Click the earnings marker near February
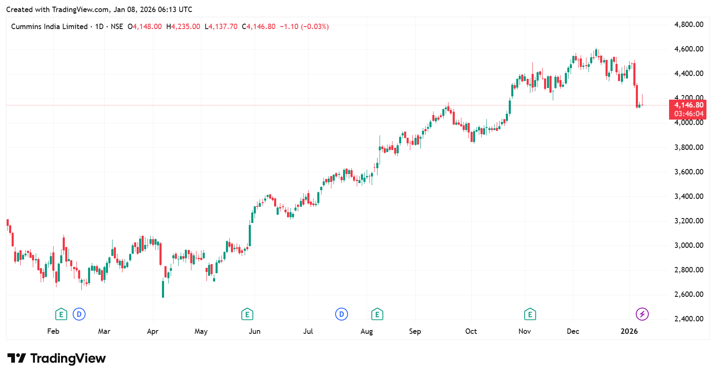The image size is (716, 377). 61,314
